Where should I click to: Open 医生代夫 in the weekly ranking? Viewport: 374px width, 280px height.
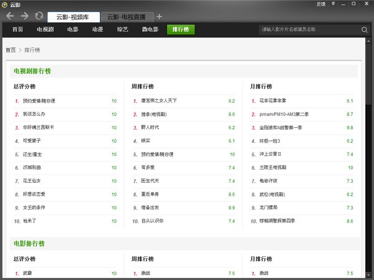(x=150, y=181)
